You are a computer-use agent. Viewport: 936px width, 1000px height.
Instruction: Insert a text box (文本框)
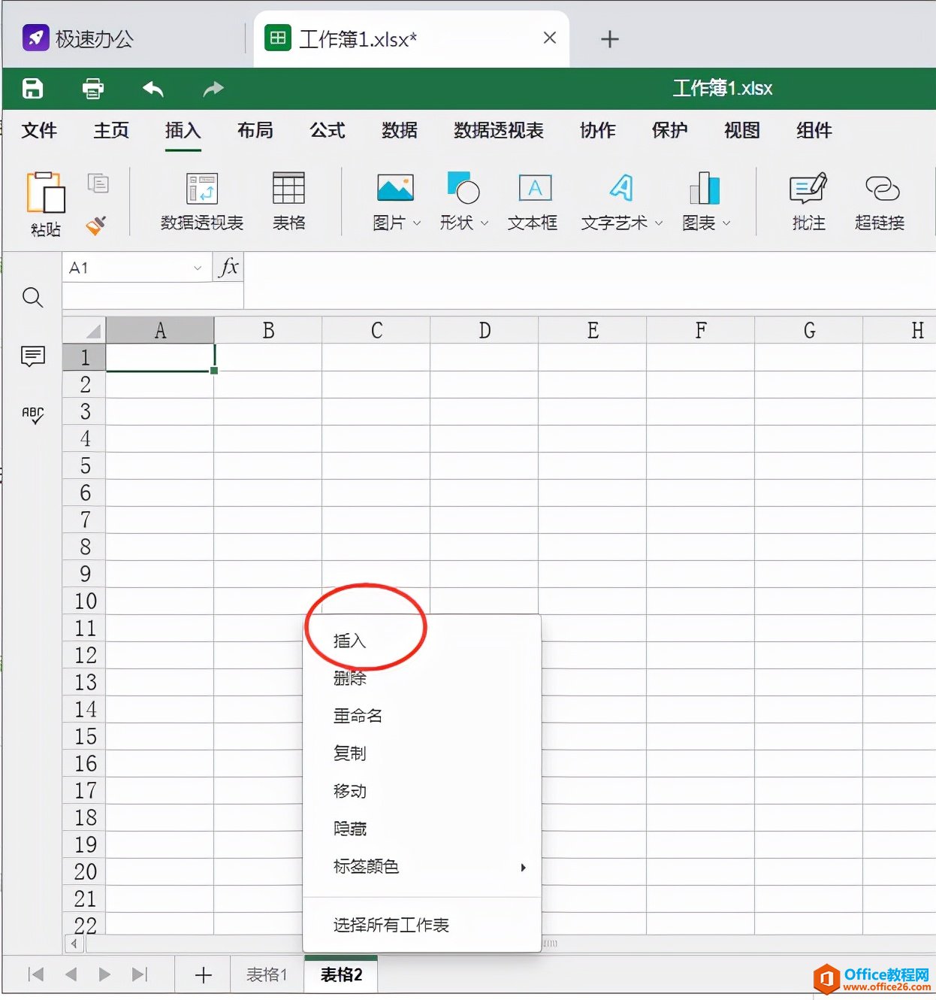[533, 201]
